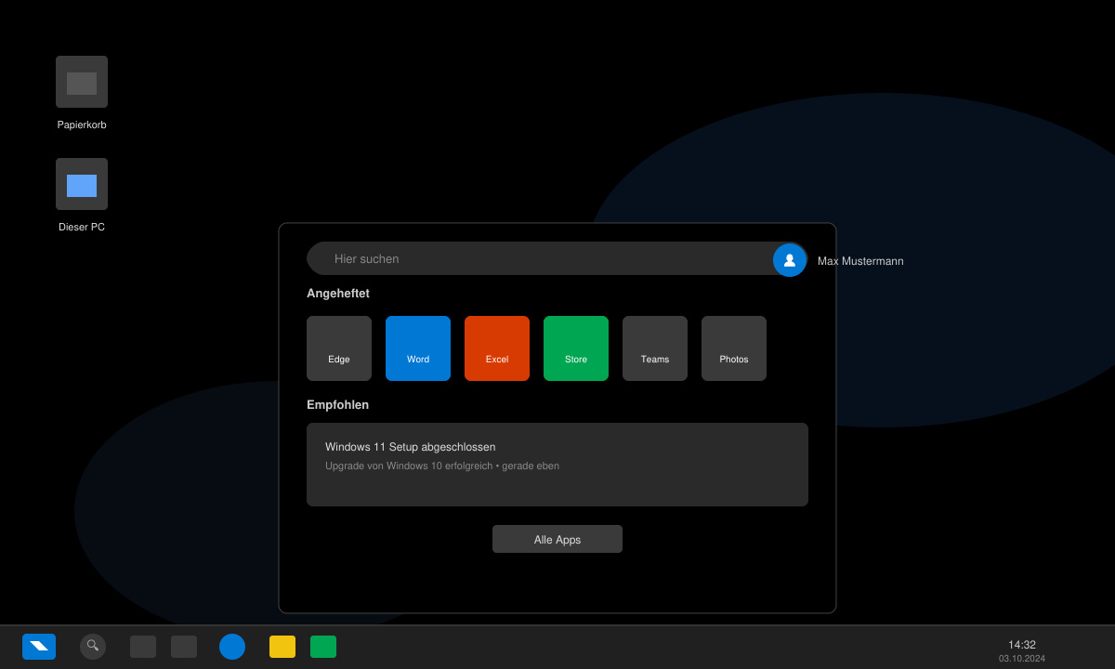Screen dimensions: 1115x669
Task: Launch the pinned Teams tile
Action: click(655, 348)
